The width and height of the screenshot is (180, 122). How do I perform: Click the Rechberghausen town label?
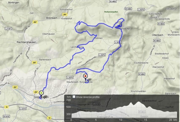point(26,42)
